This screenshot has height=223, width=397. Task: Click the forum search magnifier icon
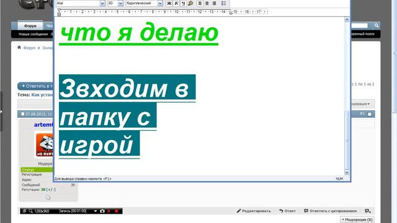pyautogui.click(x=377, y=25)
